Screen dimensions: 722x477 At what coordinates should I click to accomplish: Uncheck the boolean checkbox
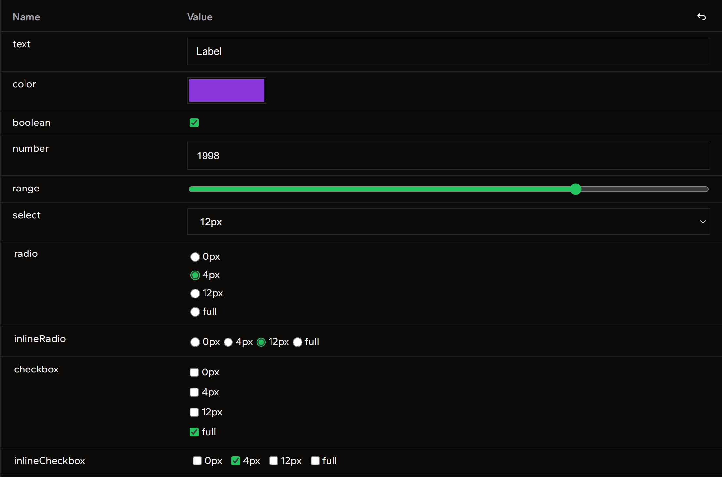pos(194,123)
